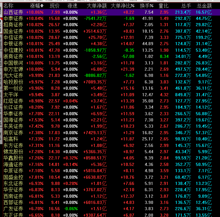
Task: Select 太平洋 stock name
Action: [11, 95]
